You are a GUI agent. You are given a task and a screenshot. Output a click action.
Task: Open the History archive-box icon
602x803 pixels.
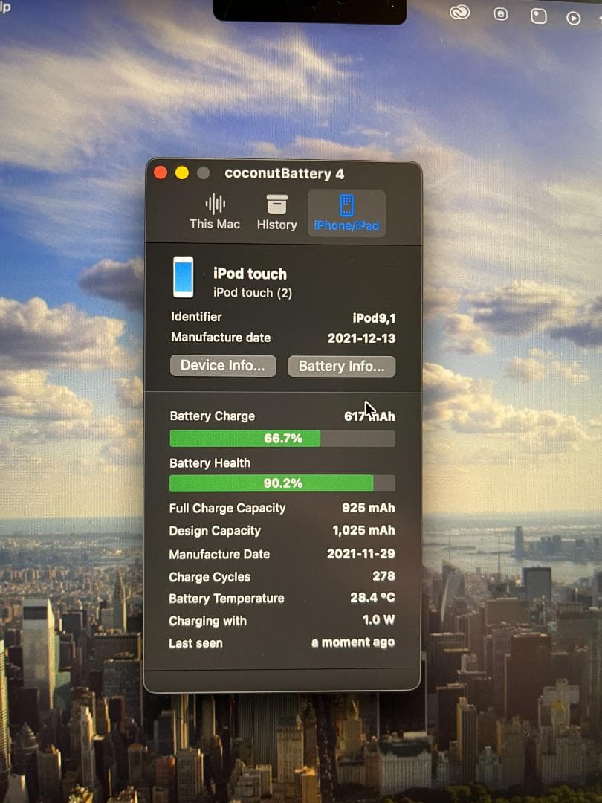point(276,204)
